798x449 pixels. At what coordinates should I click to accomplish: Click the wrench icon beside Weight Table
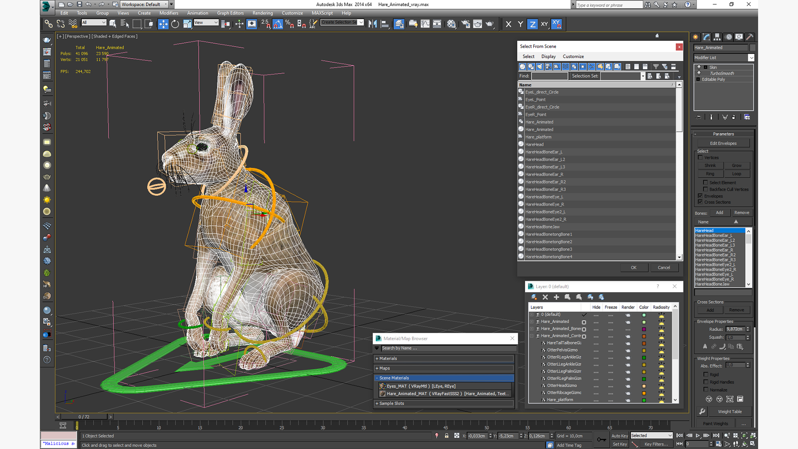coord(702,411)
